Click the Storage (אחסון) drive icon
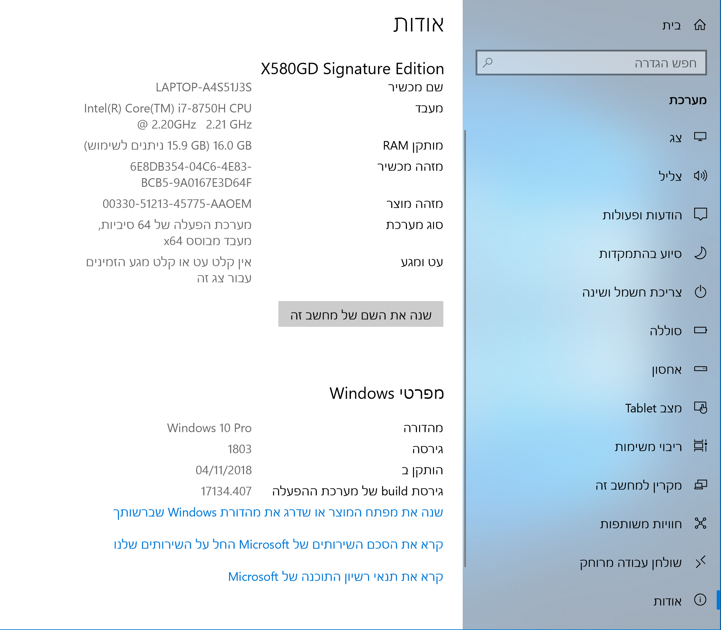 700,369
